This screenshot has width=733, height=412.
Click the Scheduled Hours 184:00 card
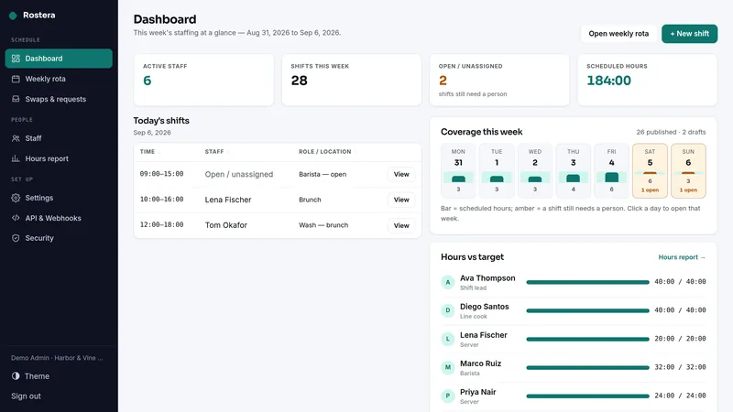(x=647, y=80)
